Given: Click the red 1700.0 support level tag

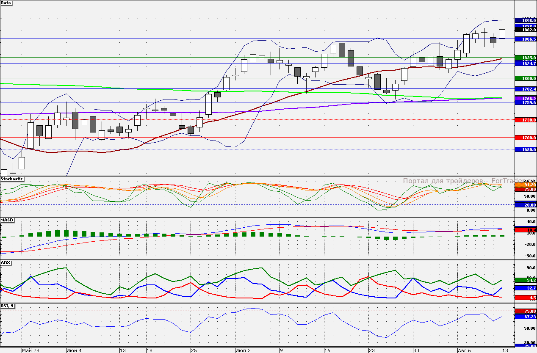Looking at the screenshot, I should pos(525,138).
